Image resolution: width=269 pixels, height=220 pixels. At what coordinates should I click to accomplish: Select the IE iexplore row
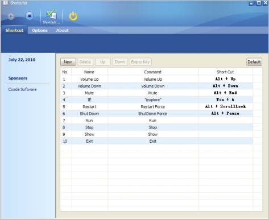(x=156, y=99)
